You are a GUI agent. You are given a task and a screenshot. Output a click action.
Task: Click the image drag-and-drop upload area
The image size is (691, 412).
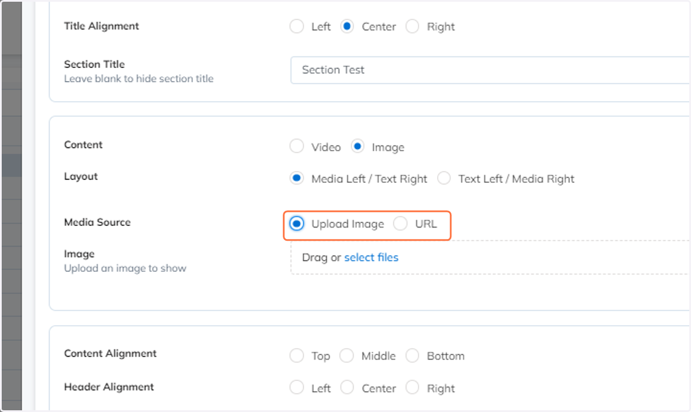(x=491, y=257)
